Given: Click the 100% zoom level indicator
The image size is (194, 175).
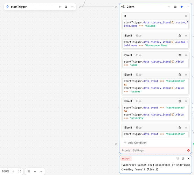Looking at the screenshot, I should coord(6,171).
